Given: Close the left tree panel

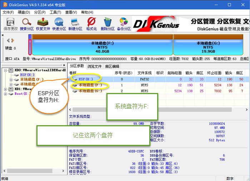Looking at the screenshot, I should click(64, 65).
